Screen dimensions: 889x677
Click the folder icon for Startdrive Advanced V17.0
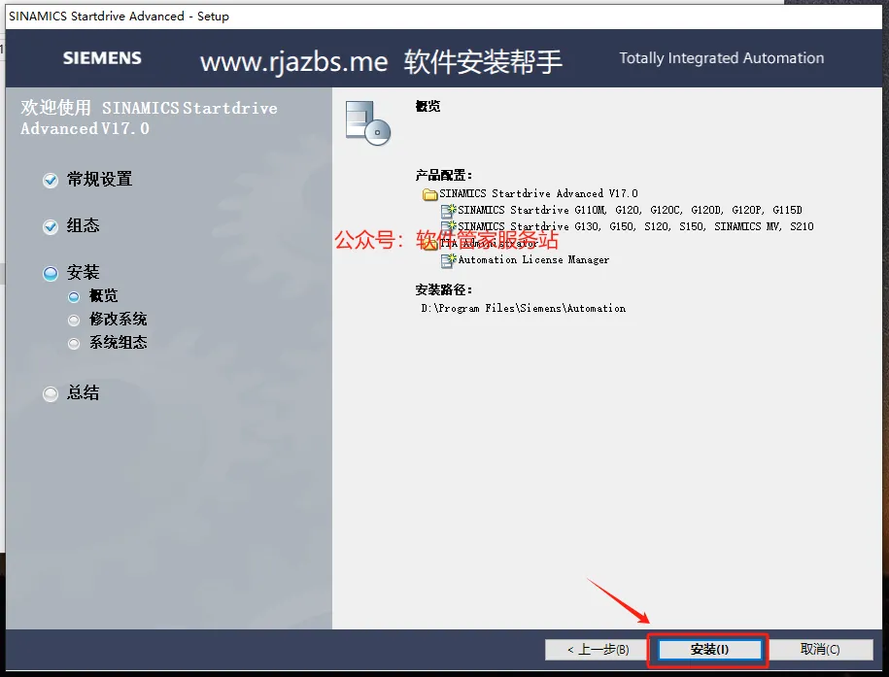[429, 194]
